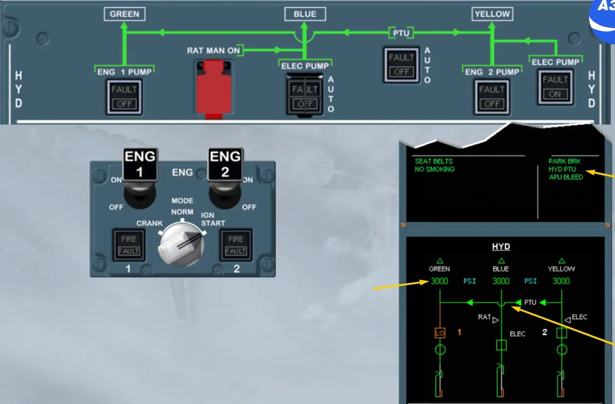Click the ENG 2 FIRE FAULT light

[236, 245]
